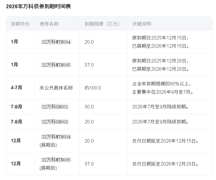Click 22万科MTN004 tag in the first 1月 row

click(56, 42)
